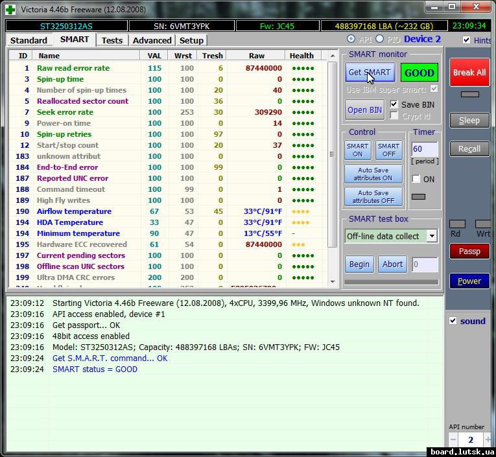
Task: Enable the timer ON checkbox
Action: (x=416, y=179)
